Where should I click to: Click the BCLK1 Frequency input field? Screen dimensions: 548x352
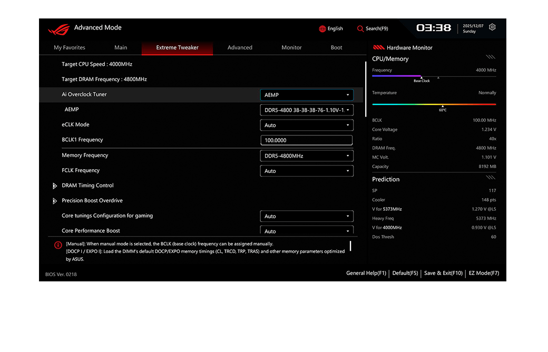pos(306,141)
